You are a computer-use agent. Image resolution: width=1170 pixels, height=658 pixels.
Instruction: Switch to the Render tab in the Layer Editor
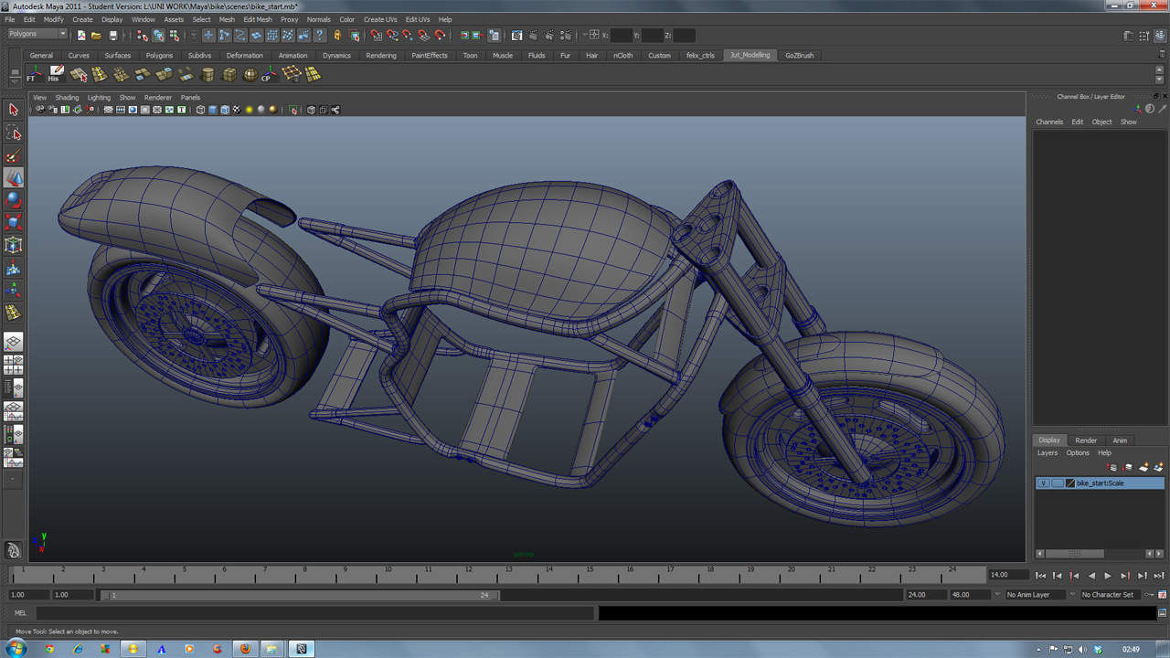point(1086,440)
